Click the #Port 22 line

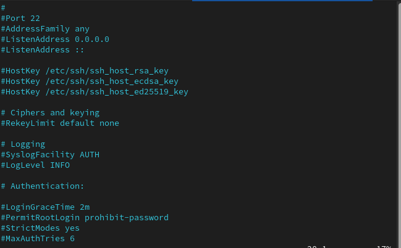[22, 18]
